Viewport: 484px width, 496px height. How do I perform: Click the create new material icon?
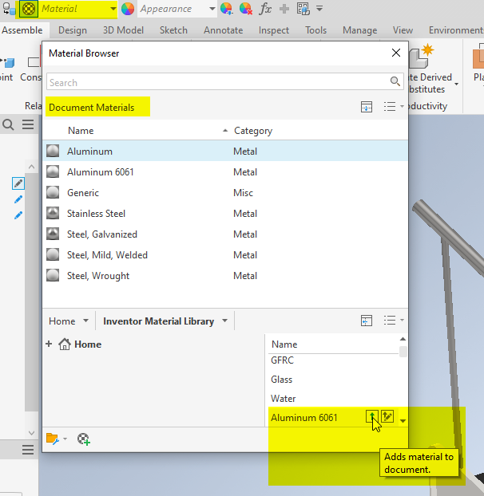(x=84, y=439)
